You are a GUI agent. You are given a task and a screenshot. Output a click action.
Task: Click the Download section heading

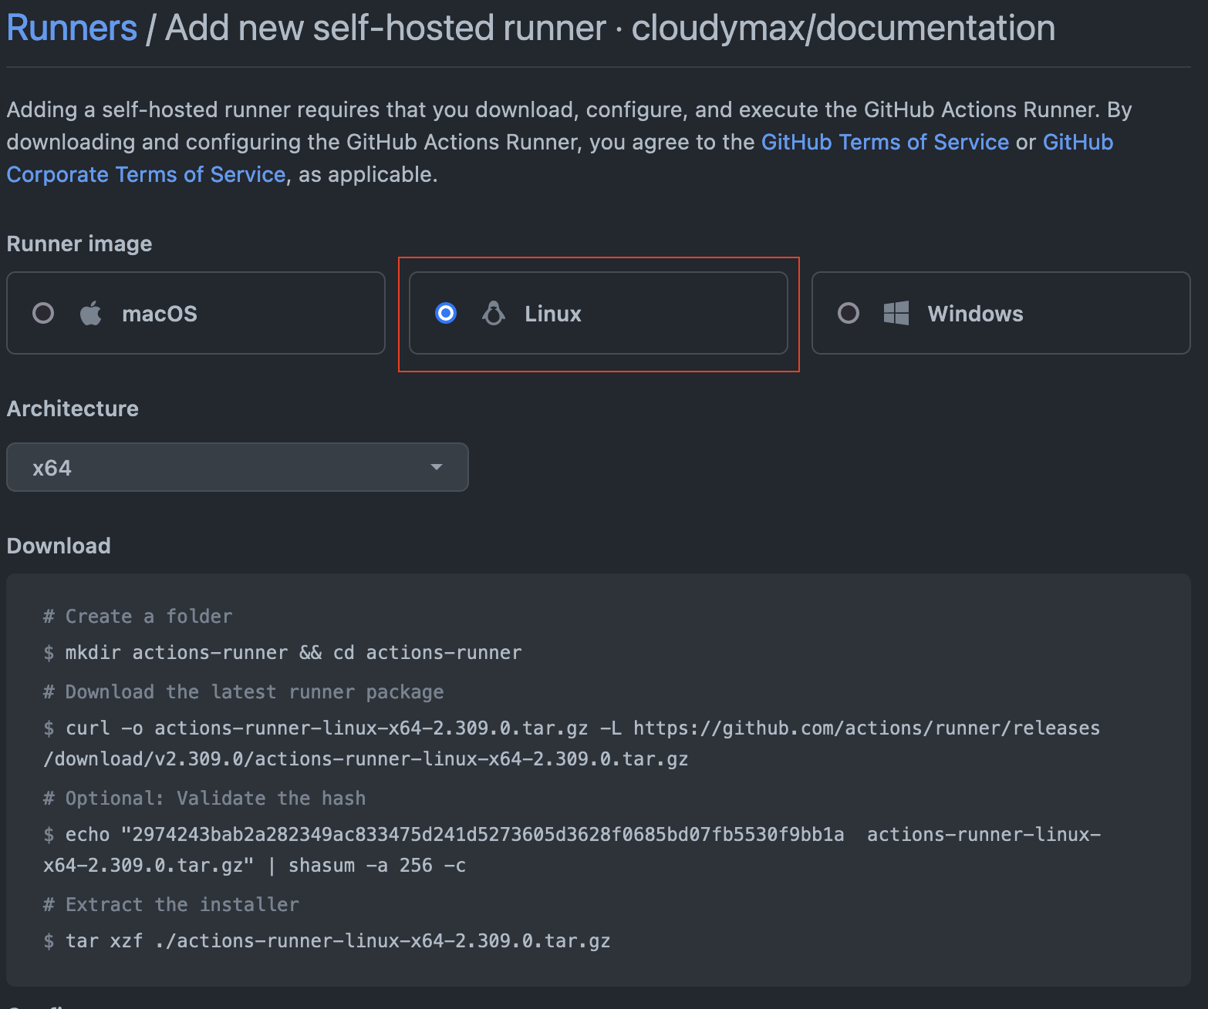pos(59,546)
